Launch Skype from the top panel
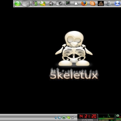Screen dimensions: 121x121 pyautogui.click(x=93, y=4)
